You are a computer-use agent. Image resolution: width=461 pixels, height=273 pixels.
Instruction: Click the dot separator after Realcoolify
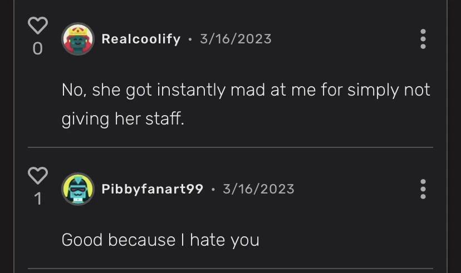click(190, 39)
